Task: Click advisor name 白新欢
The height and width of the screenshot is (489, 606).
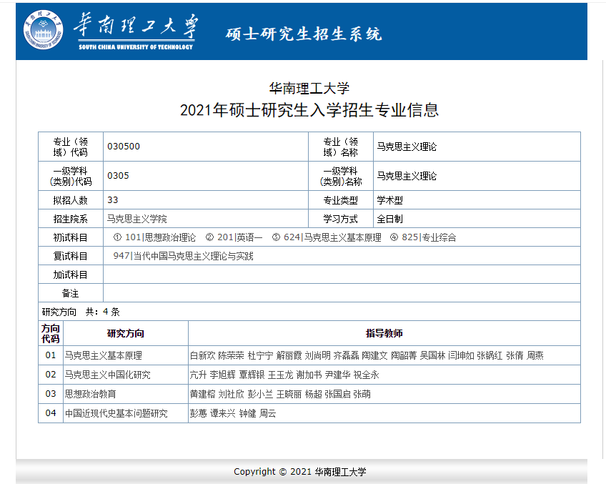Action: (x=202, y=355)
